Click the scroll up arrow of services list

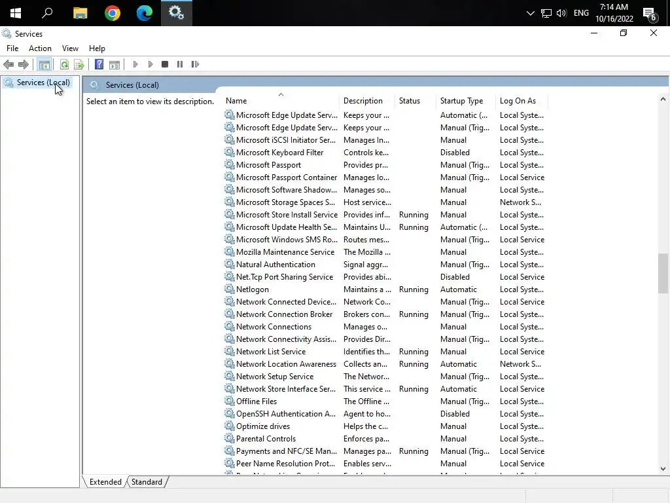[663, 100]
